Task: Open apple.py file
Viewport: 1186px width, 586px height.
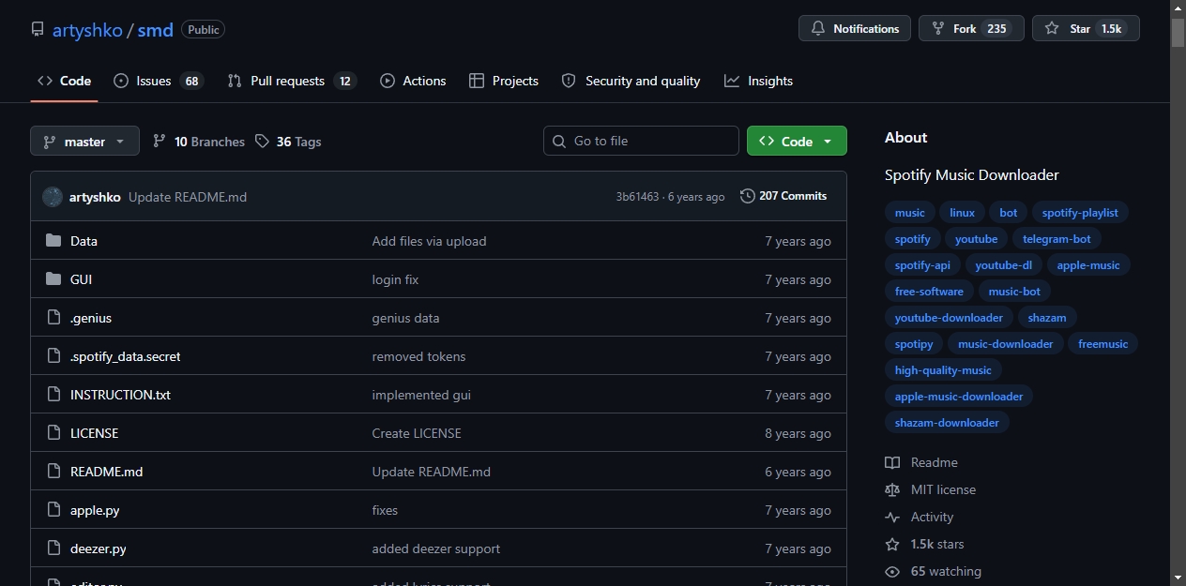Action: pos(95,510)
